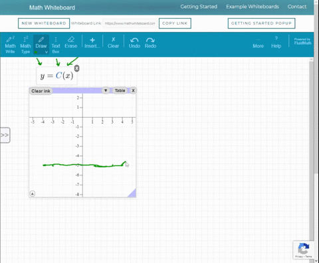
Task: Open Example Whiteboards page
Action: 253,7
